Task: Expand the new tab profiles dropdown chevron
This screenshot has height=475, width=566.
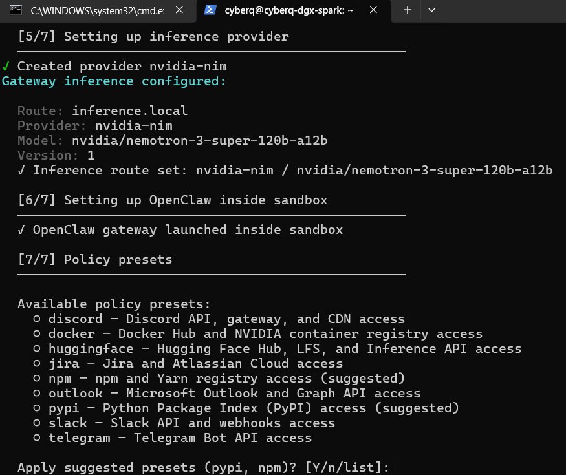Action: [x=431, y=10]
